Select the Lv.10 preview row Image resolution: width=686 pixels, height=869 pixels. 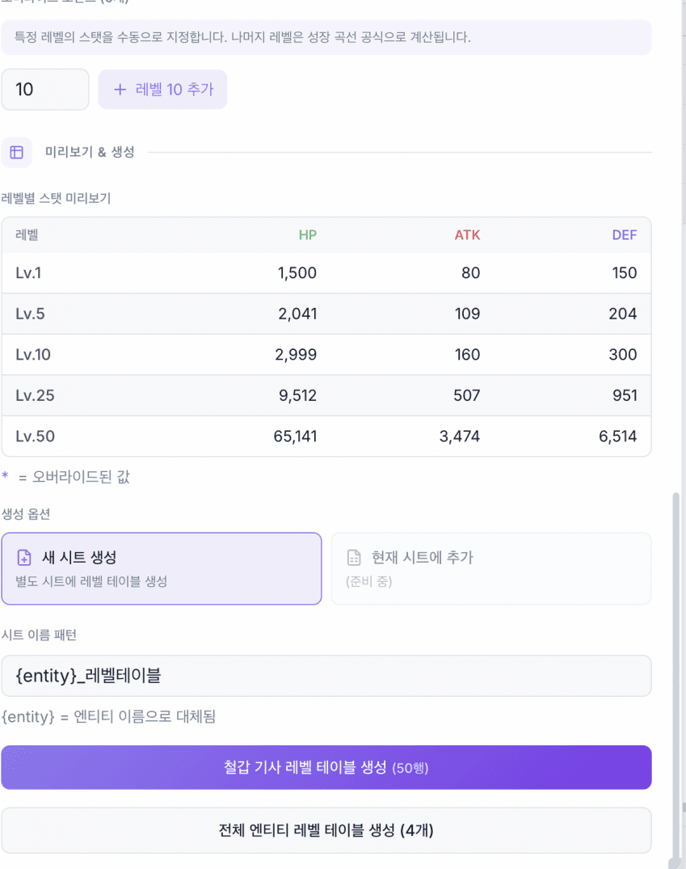coord(326,355)
